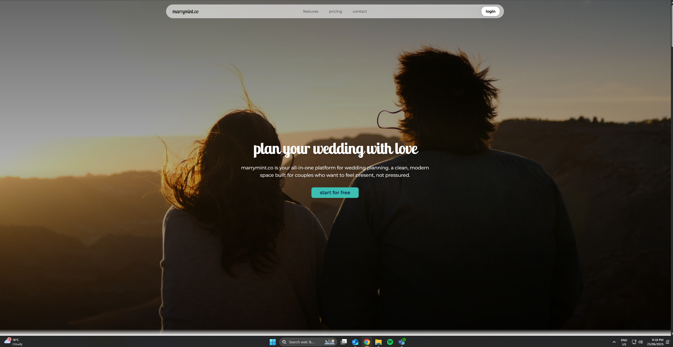Click the taskbar Search web box
673x347 pixels.
click(308, 342)
